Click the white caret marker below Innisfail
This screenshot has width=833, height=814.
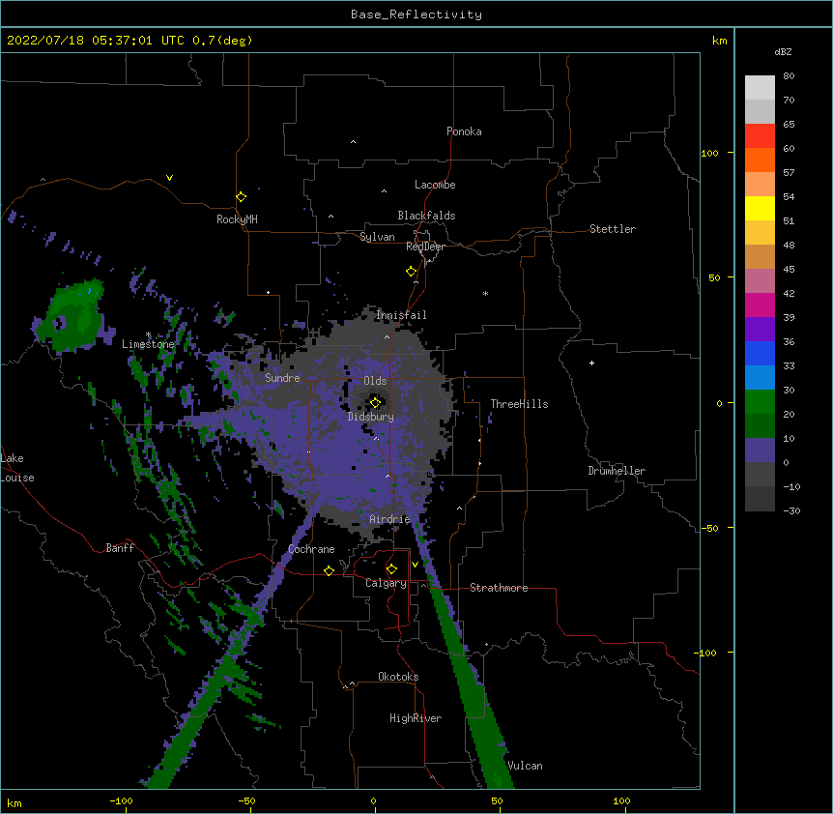tap(387, 336)
